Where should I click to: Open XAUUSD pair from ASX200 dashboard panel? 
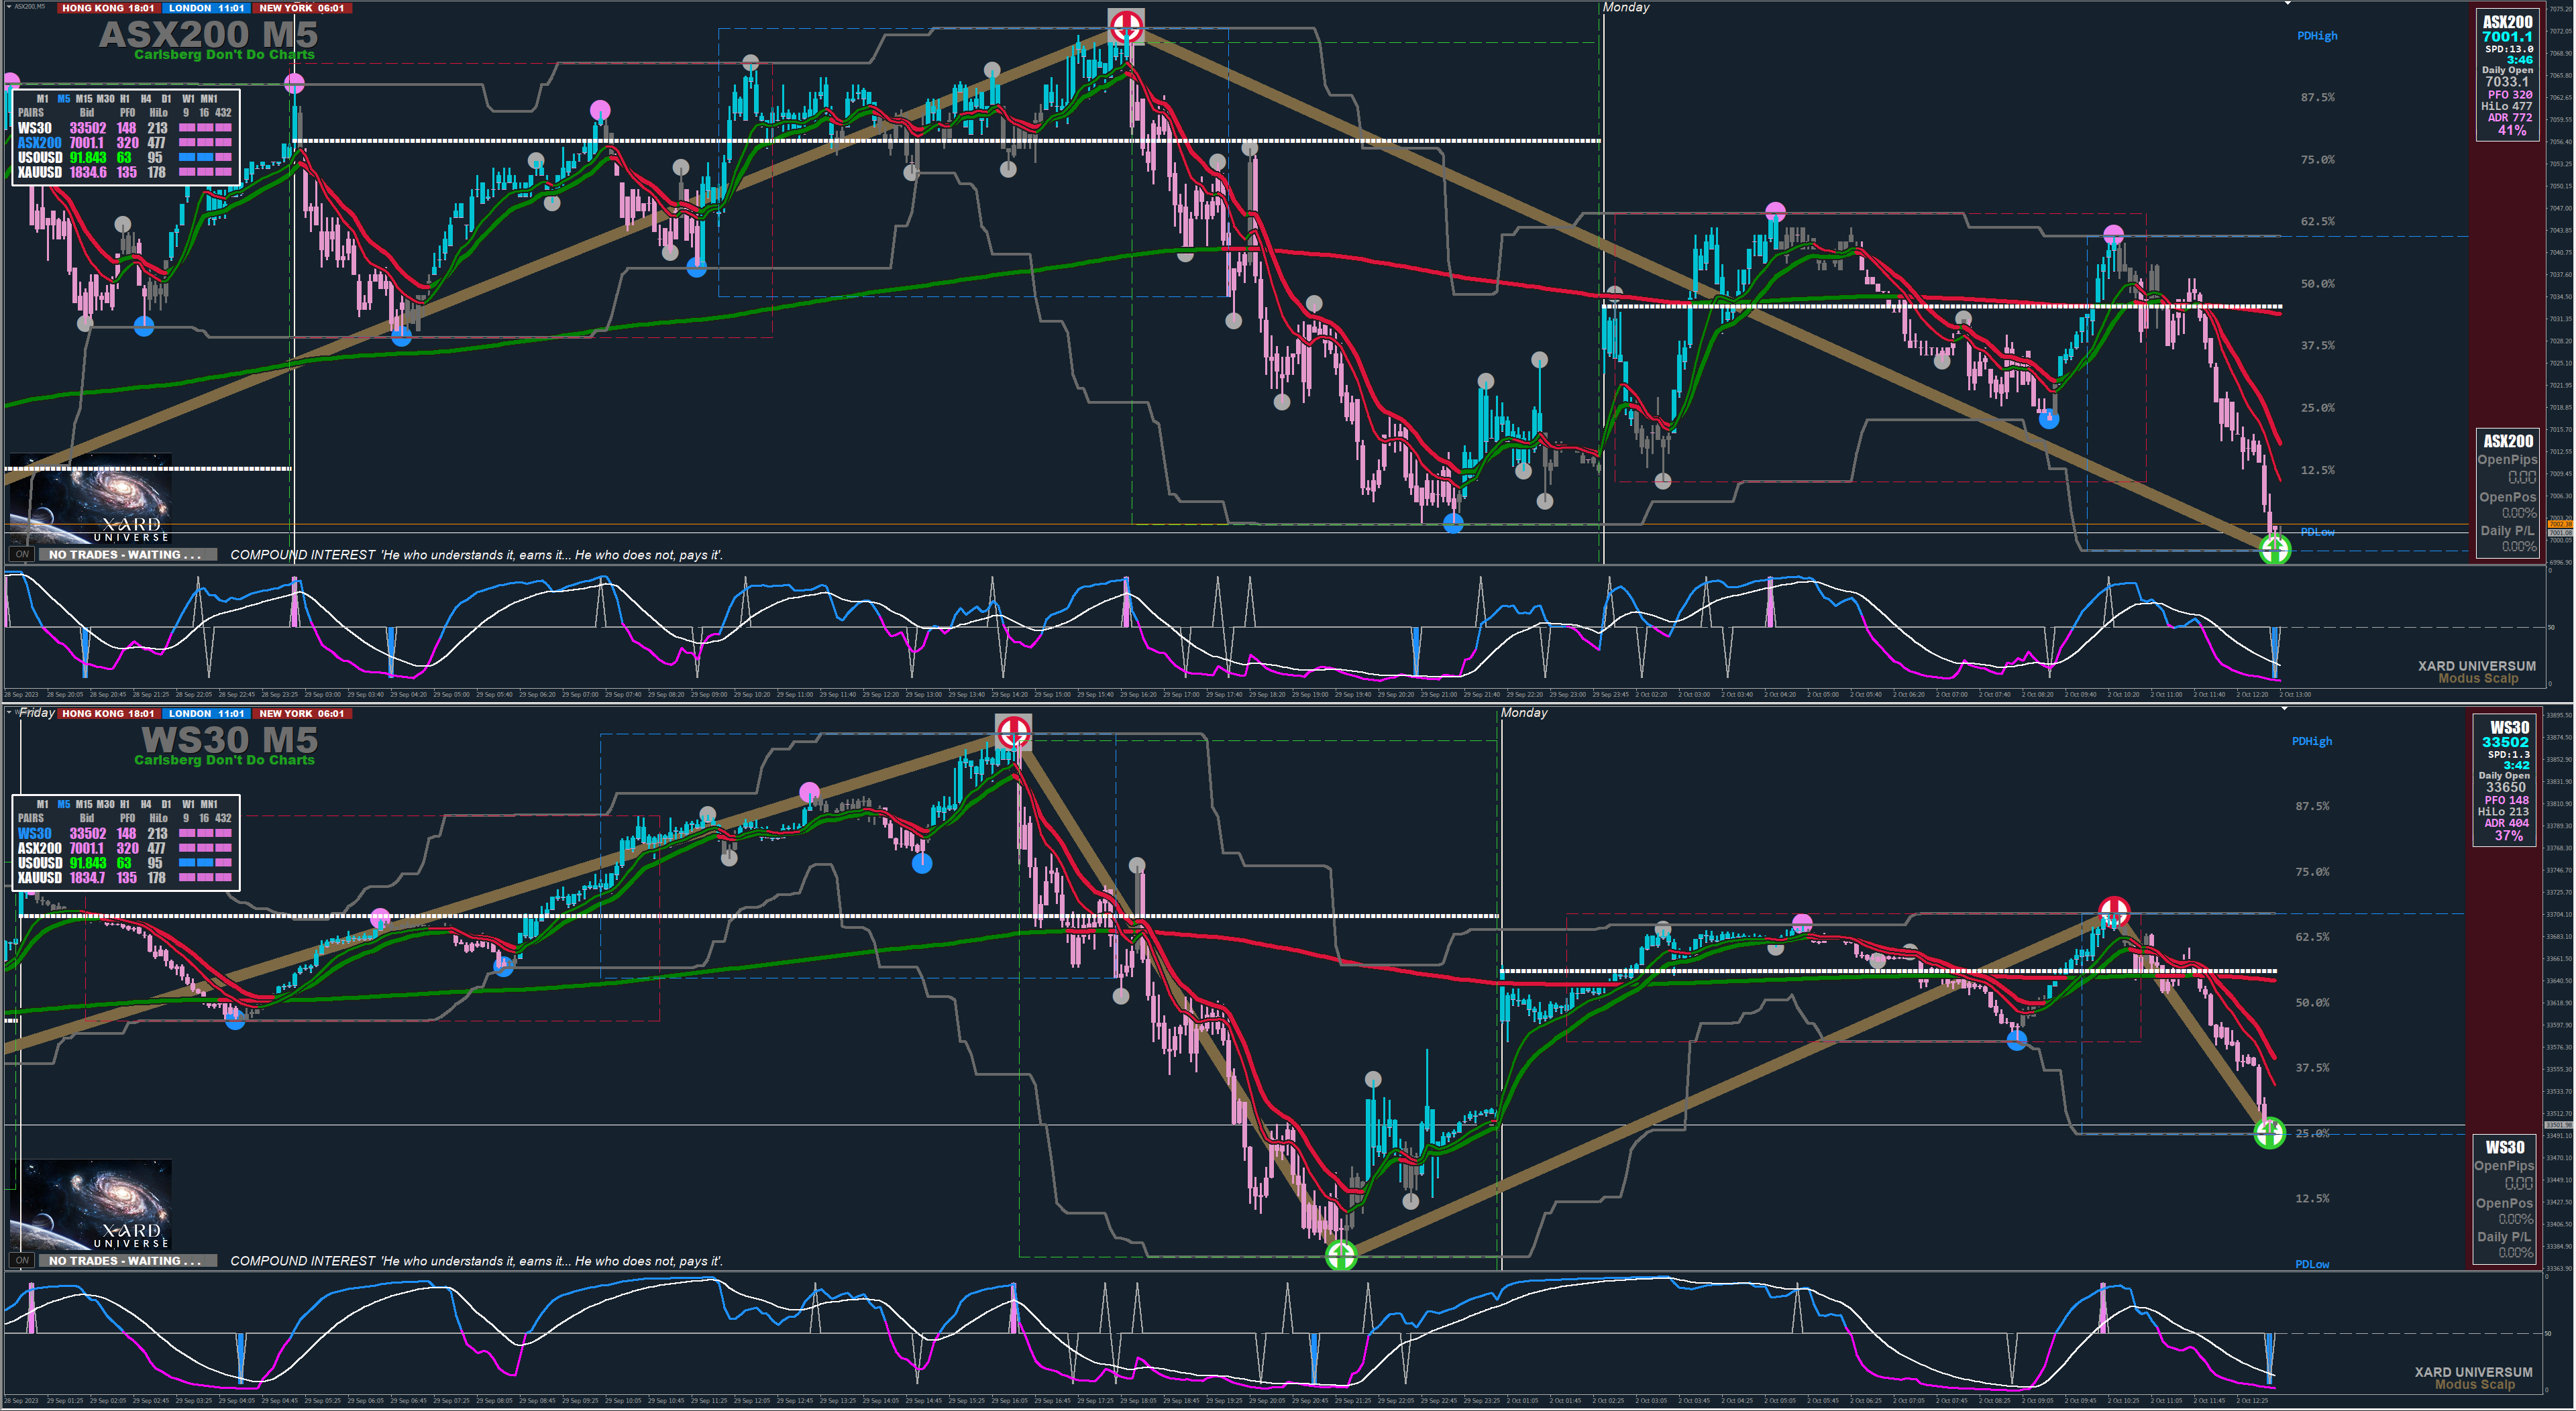[39, 172]
